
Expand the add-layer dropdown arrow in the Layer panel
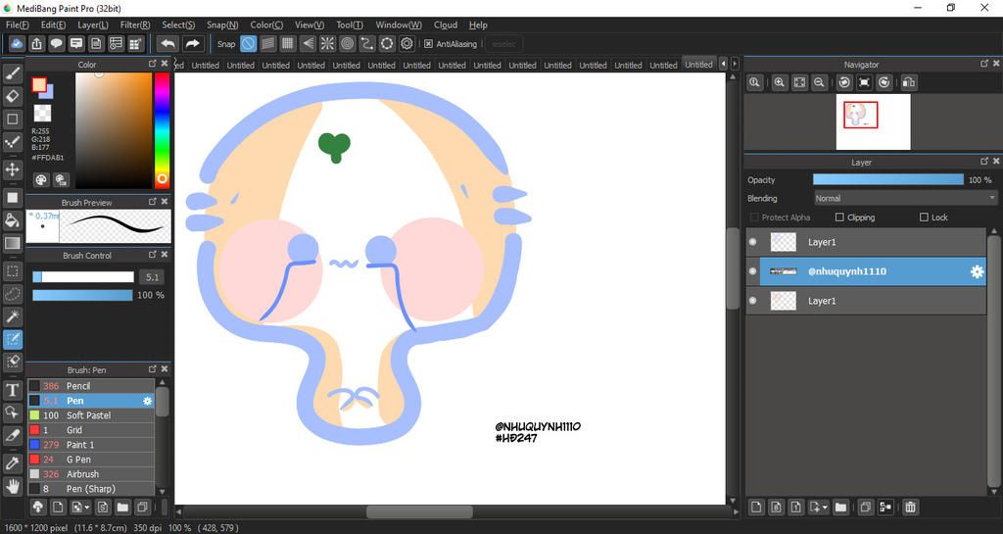pos(824,508)
